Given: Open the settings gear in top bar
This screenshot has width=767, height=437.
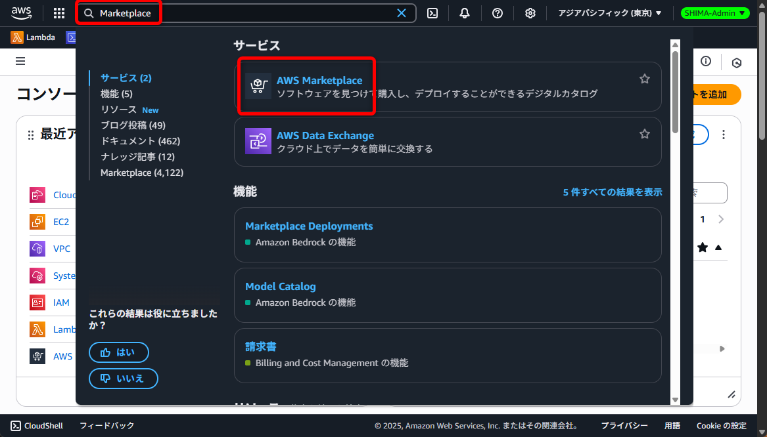Looking at the screenshot, I should pos(530,13).
